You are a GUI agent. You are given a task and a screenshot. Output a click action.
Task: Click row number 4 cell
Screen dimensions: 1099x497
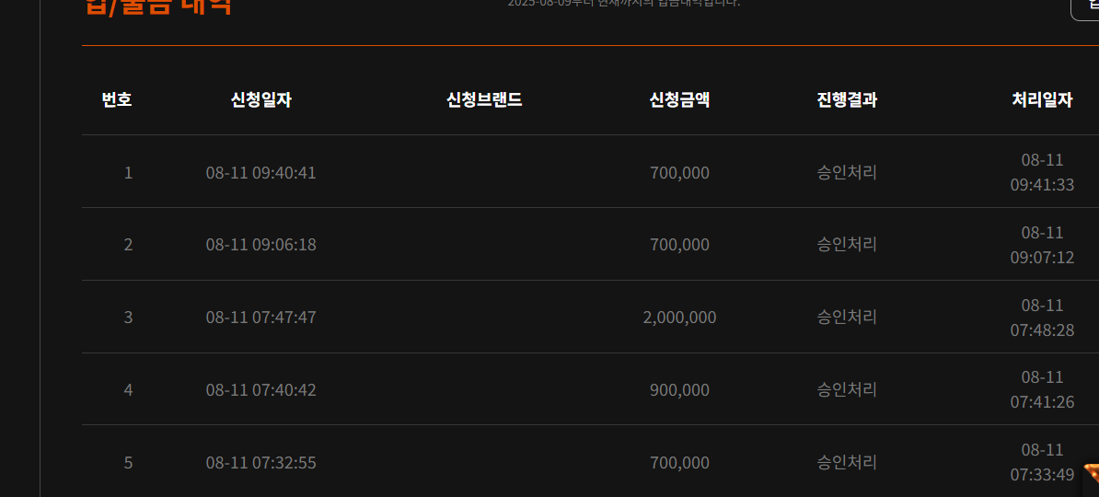click(128, 389)
